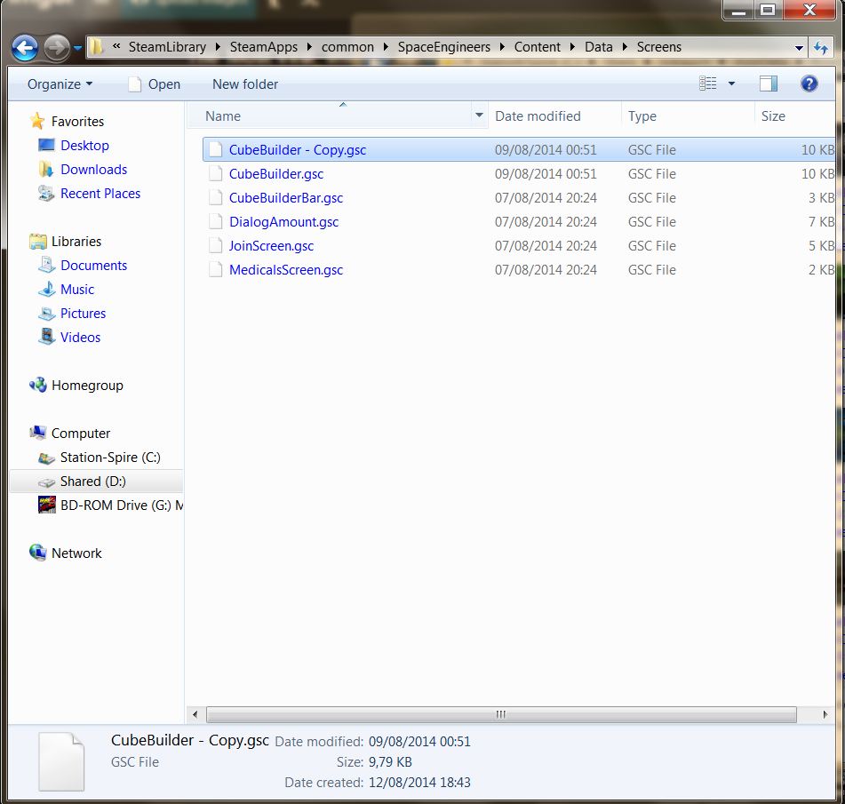Open the arrow after SpaceEngineers breadcrumb
Viewport: 845px width, 804px height.
click(x=502, y=47)
